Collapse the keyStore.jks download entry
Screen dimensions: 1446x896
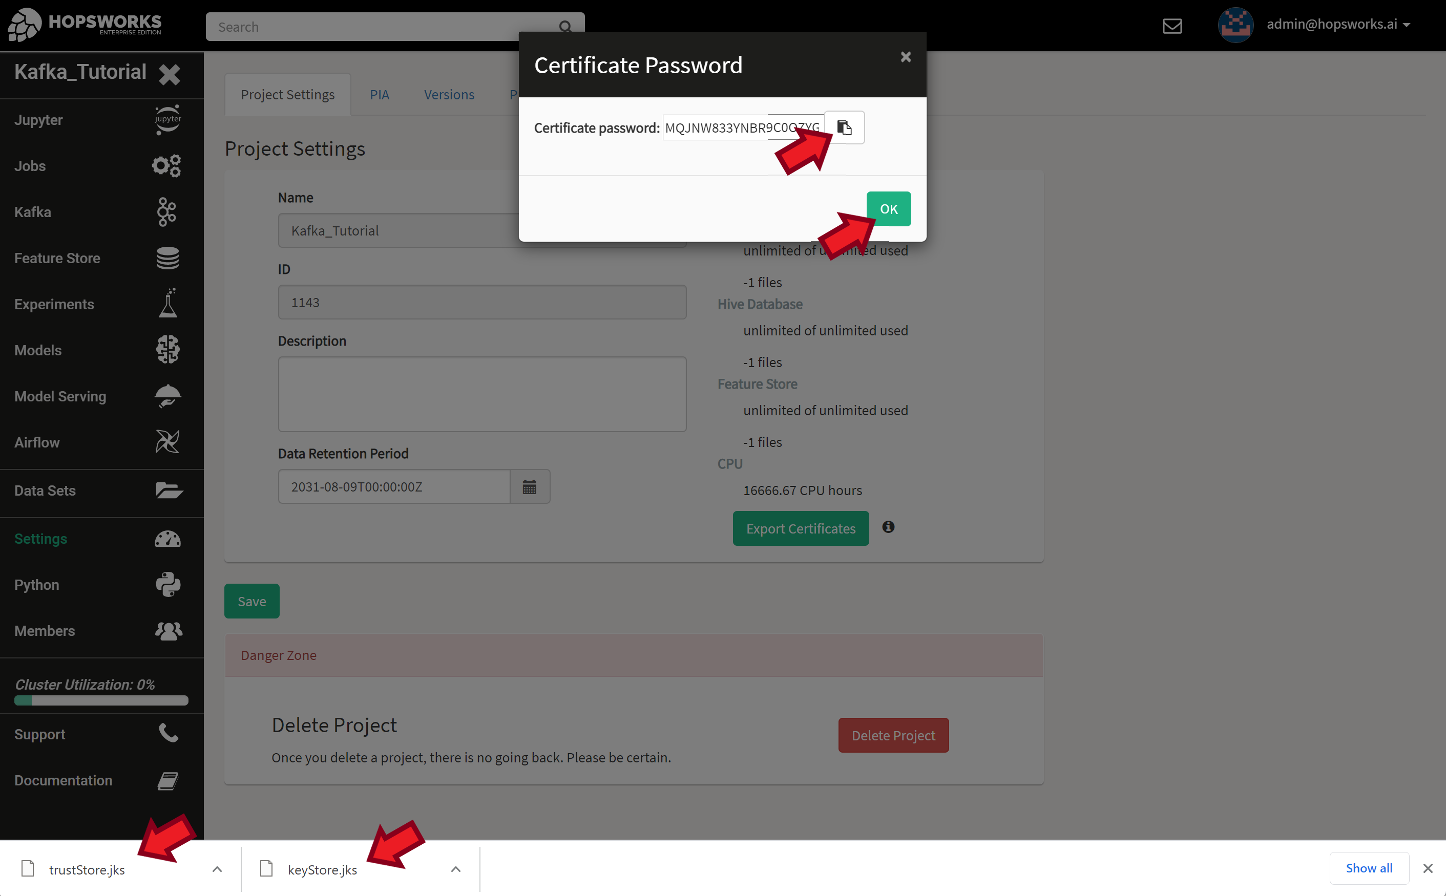(455, 869)
